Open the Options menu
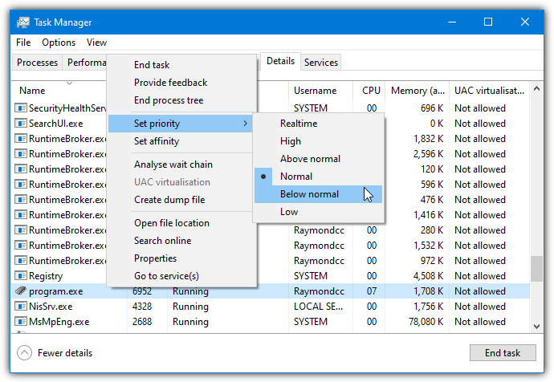Screen dimensions: 554x382 pos(59,43)
